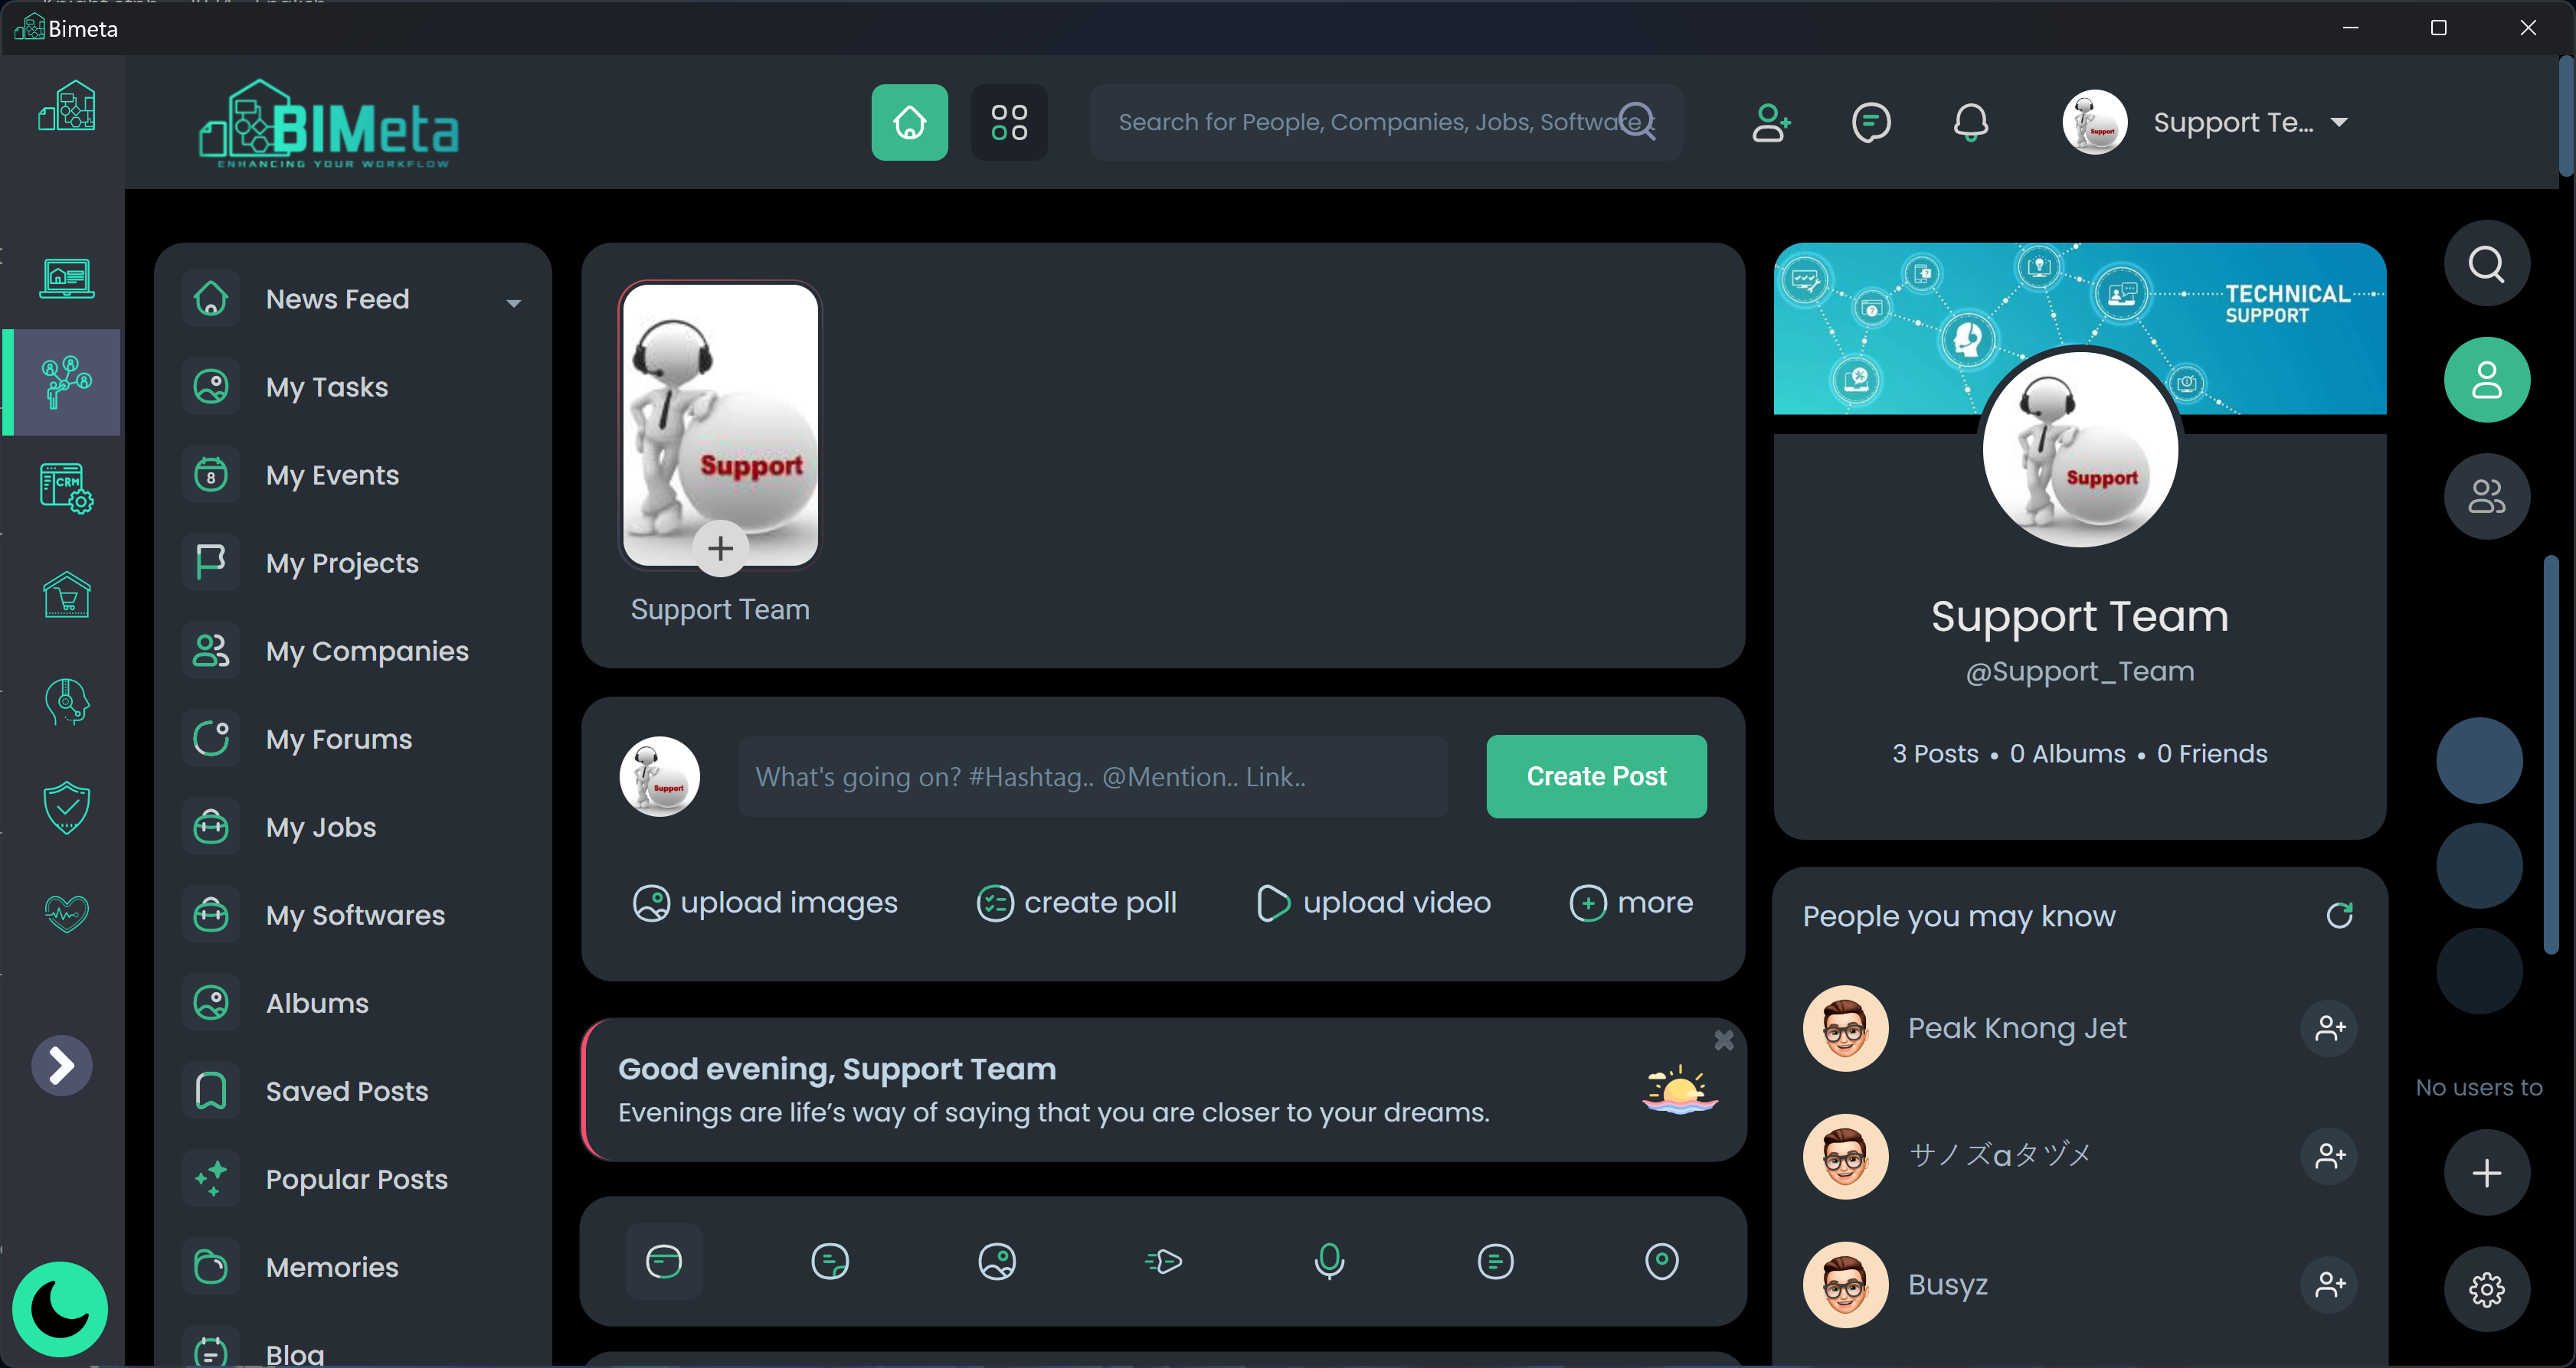
Task: Add Peak Knong Jet as friend
Action: (x=2329, y=1028)
